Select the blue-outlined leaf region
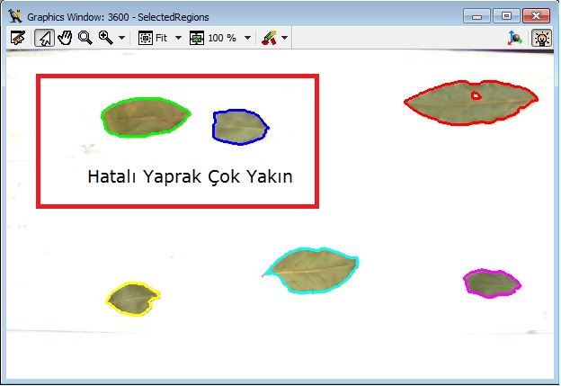This screenshot has width=561, height=386. pyautogui.click(x=240, y=127)
